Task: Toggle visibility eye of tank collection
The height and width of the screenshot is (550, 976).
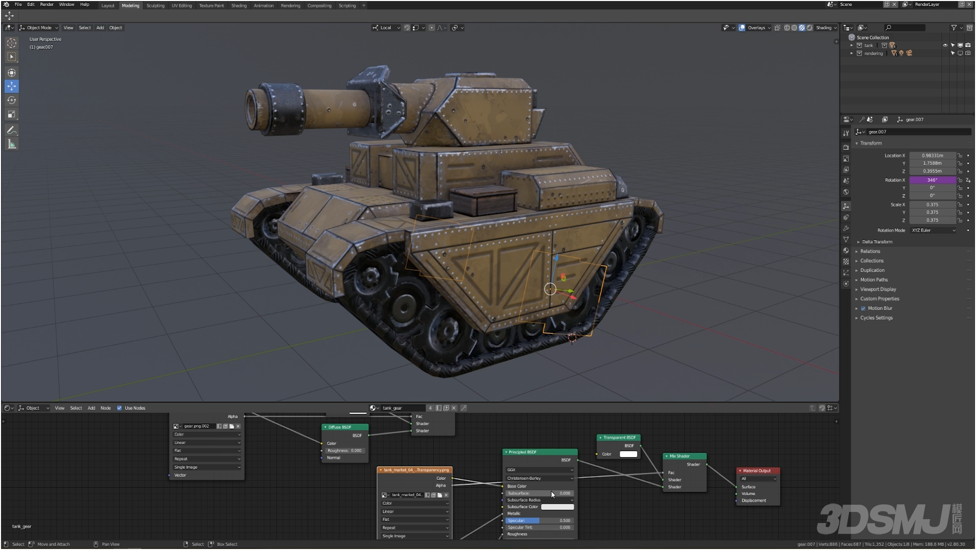Action: point(945,45)
